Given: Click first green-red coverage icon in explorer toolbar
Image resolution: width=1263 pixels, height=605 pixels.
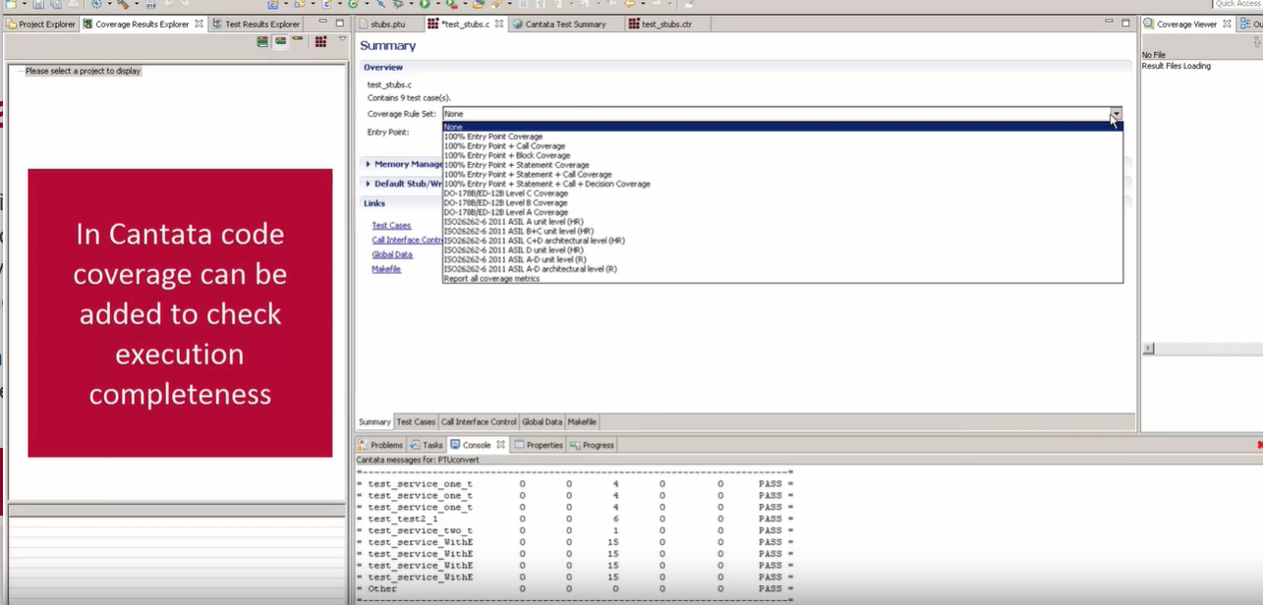Looking at the screenshot, I should (263, 41).
